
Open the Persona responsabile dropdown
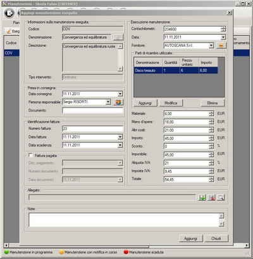pyautogui.click(x=108, y=102)
